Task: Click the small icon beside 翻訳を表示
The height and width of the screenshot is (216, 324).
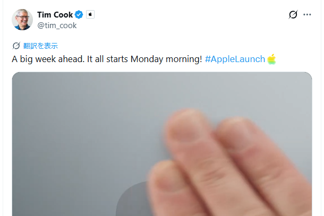Action: point(16,46)
